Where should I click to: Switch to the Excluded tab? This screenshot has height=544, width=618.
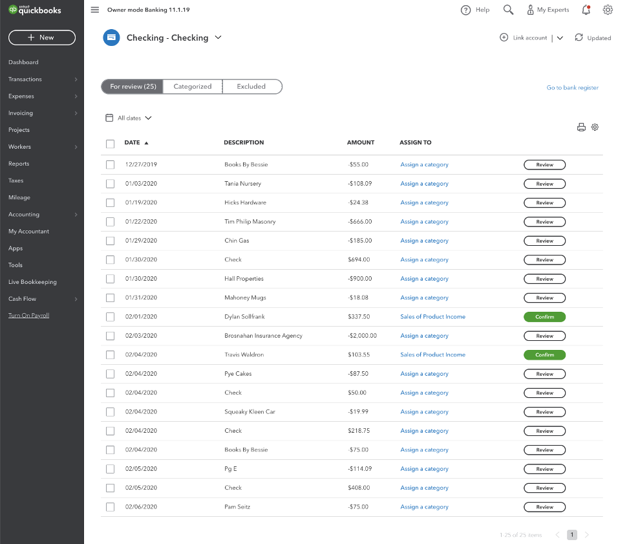252,87
